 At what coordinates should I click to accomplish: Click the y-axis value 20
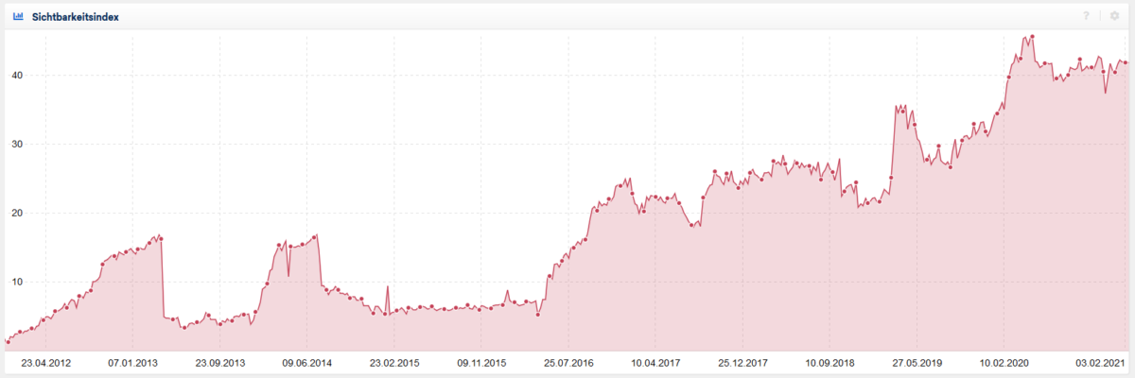17,213
